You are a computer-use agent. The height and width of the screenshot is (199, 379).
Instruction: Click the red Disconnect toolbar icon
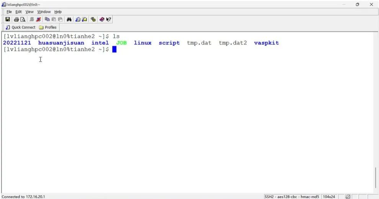tap(38, 19)
